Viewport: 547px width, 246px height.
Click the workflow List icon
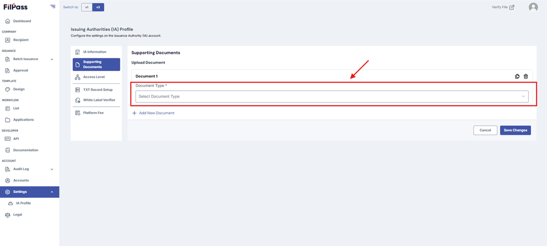(x=8, y=108)
